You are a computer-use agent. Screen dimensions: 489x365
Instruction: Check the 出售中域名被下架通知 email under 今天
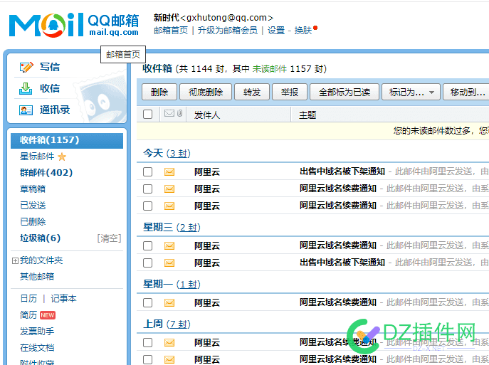[x=147, y=171]
